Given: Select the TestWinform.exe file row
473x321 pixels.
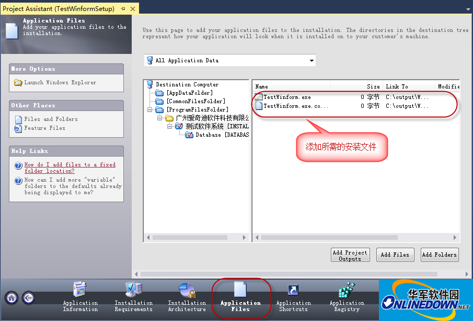Looking at the screenshot, I should pyautogui.click(x=356, y=97).
